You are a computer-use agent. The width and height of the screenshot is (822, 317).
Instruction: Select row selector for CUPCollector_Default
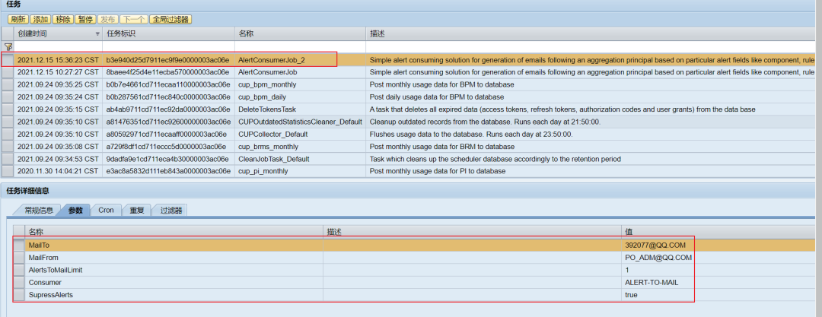tap(8, 134)
